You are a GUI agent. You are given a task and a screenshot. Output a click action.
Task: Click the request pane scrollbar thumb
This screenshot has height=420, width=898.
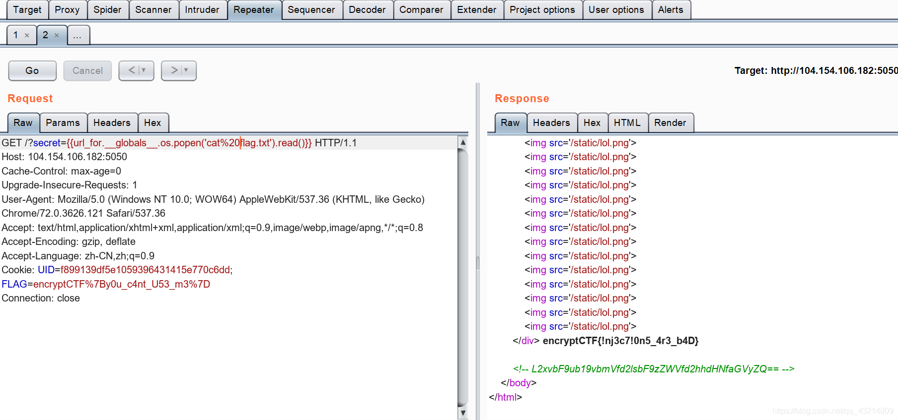tap(463, 277)
